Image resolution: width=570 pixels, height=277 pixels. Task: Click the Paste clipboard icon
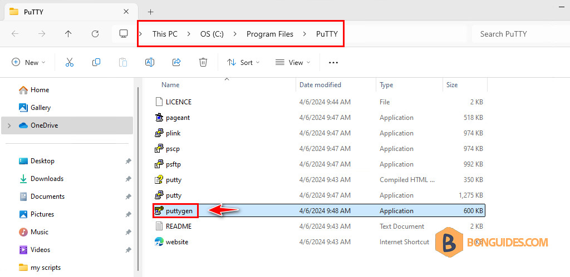(x=123, y=62)
